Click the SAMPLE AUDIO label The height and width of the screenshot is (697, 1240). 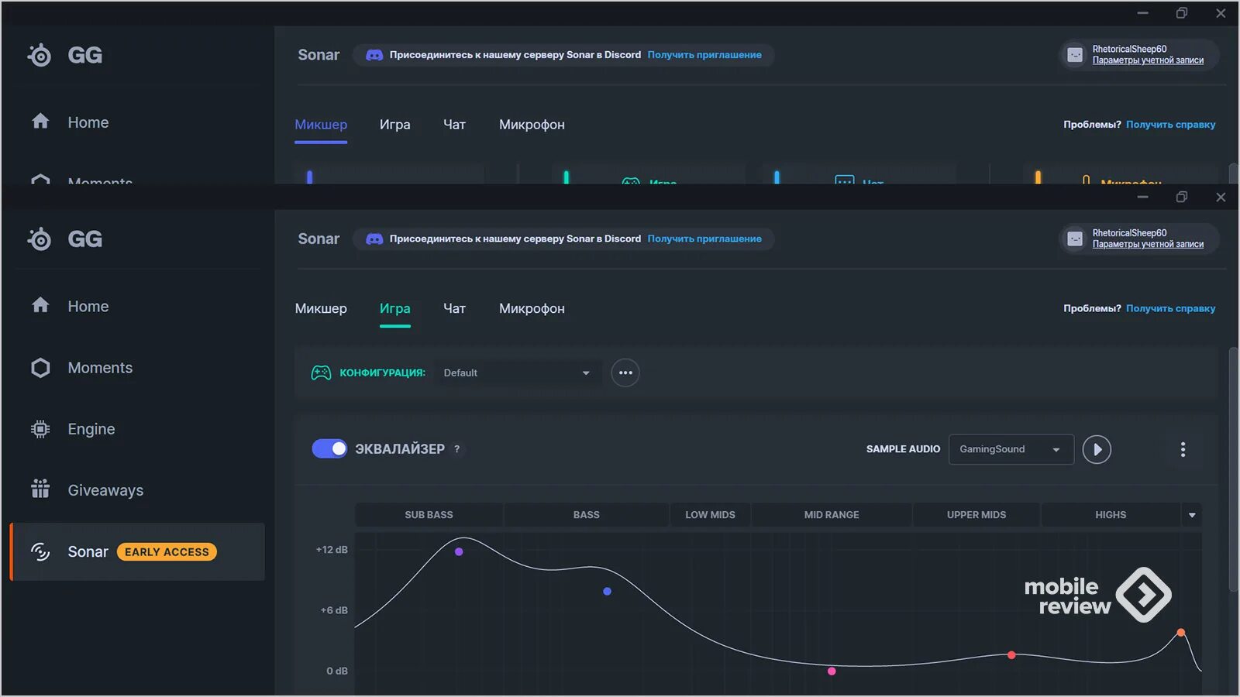903,449
